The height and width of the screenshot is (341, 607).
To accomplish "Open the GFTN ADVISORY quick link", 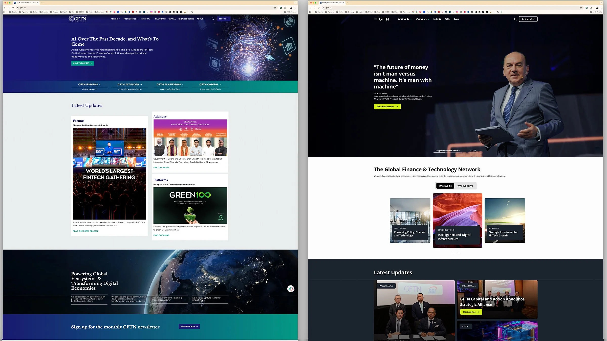I will click(x=130, y=84).
